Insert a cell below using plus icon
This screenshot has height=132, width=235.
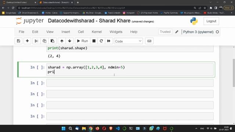tap(27, 41)
